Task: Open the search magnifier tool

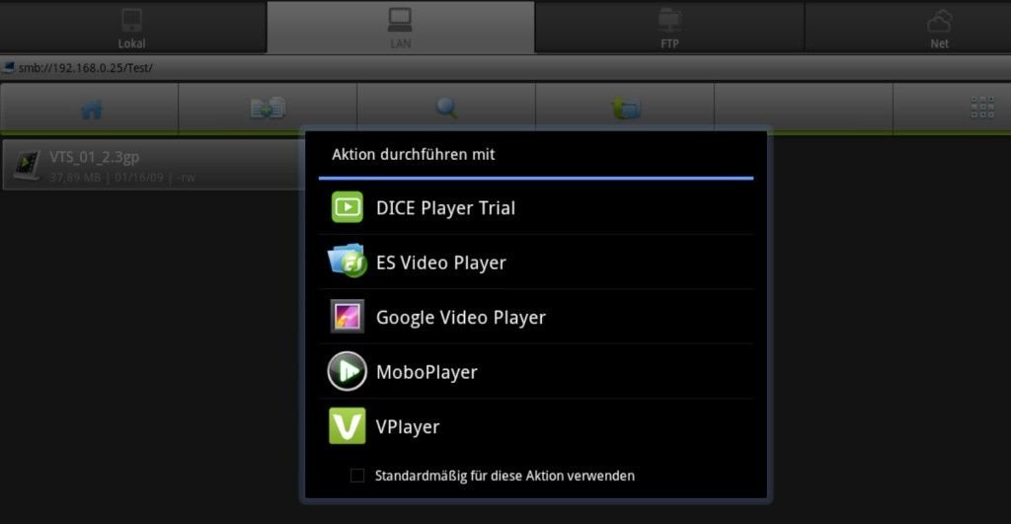Action: [446, 108]
